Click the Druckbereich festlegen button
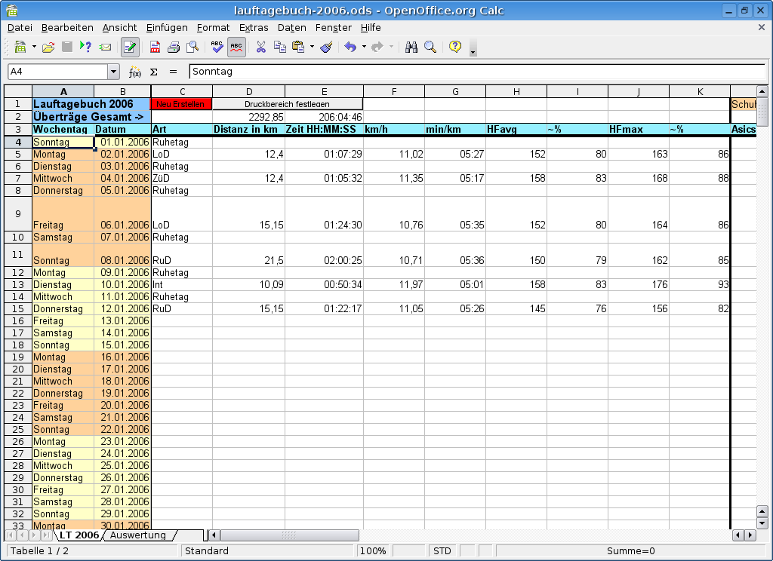This screenshot has width=773, height=561. coord(287,104)
